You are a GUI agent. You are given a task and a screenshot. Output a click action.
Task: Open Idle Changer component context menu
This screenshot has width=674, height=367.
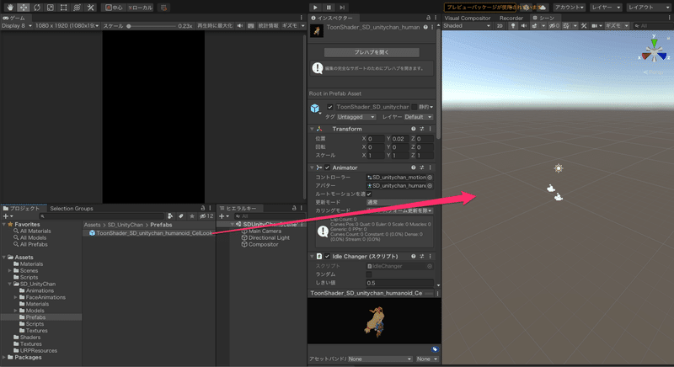tap(431, 256)
